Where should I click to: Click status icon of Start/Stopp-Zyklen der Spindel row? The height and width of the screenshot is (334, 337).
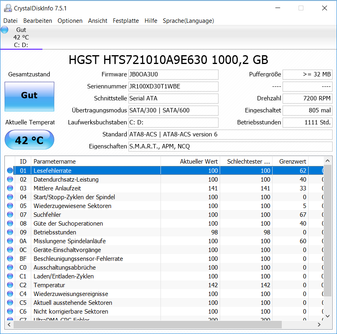[10, 197]
